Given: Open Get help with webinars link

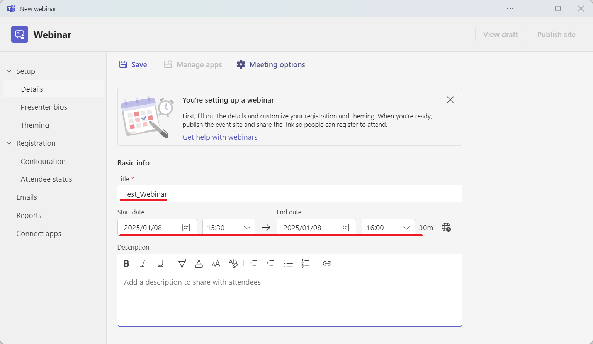Looking at the screenshot, I should click(220, 137).
